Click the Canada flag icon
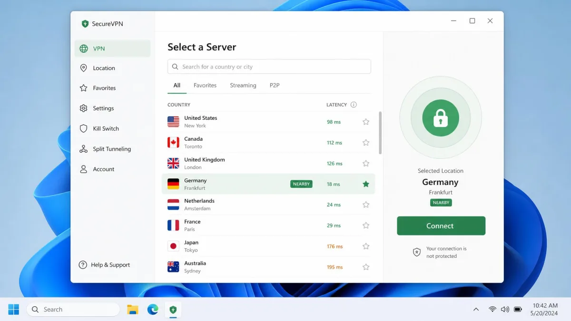571x321 pixels. click(173, 143)
